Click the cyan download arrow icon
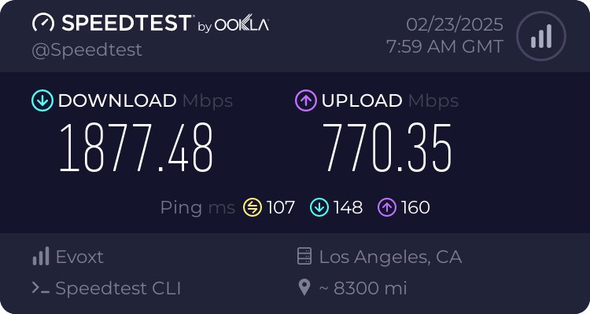The image size is (590, 314). point(42,100)
